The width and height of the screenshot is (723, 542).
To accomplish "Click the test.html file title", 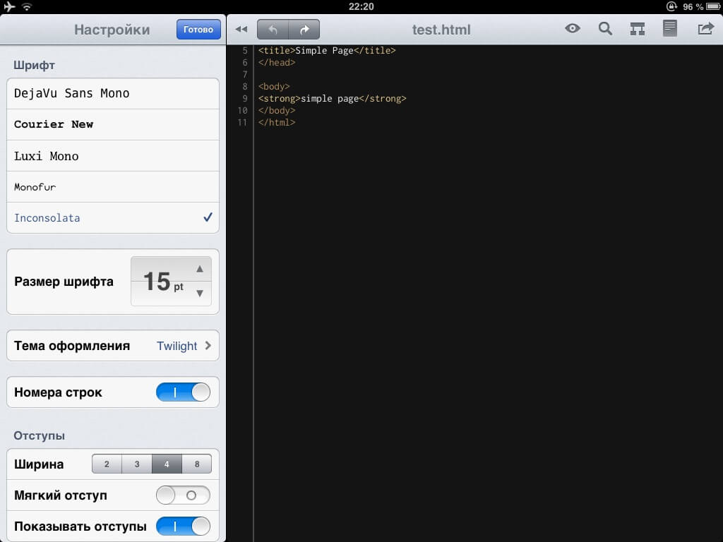I will coord(441,30).
